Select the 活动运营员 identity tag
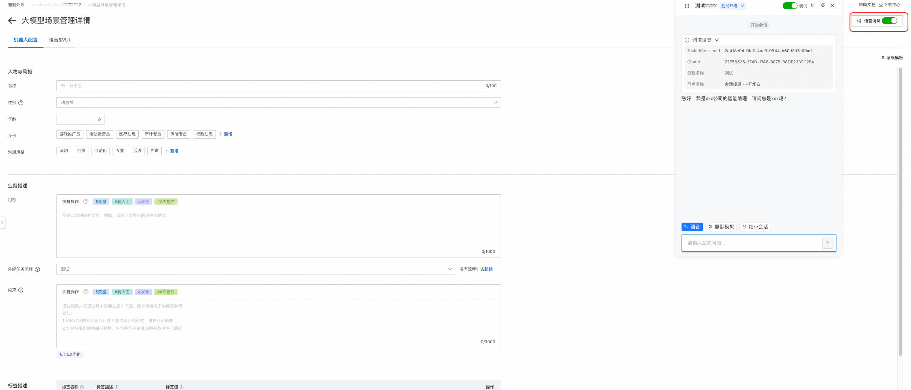The height and width of the screenshot is (390, 911). pyautogui.click(x=100, y=134)
